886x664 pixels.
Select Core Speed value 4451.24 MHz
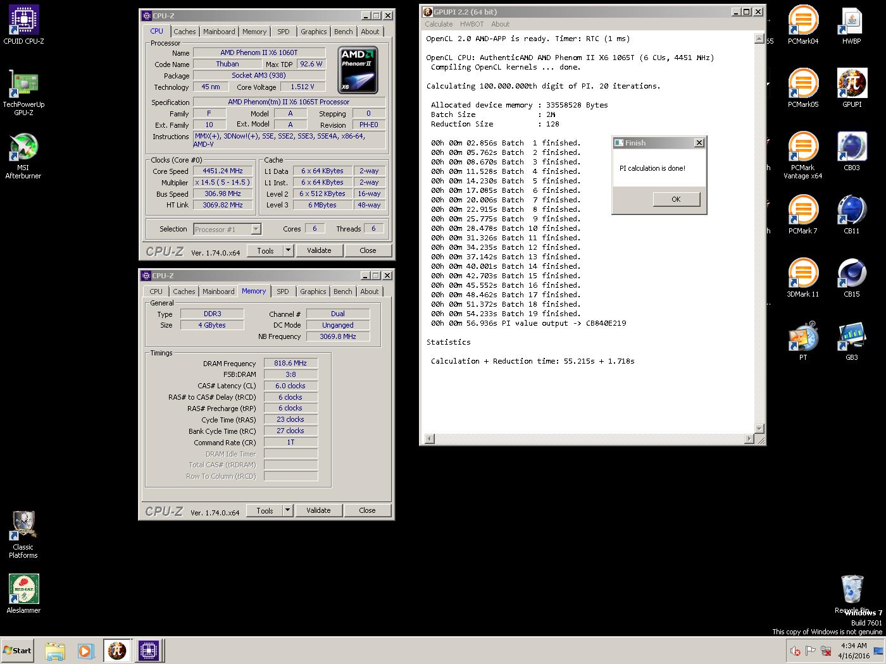pos(223,171)
